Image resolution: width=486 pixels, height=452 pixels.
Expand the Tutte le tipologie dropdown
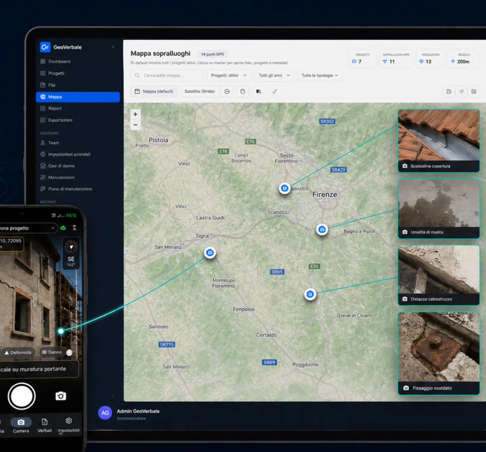coord(319,75)
